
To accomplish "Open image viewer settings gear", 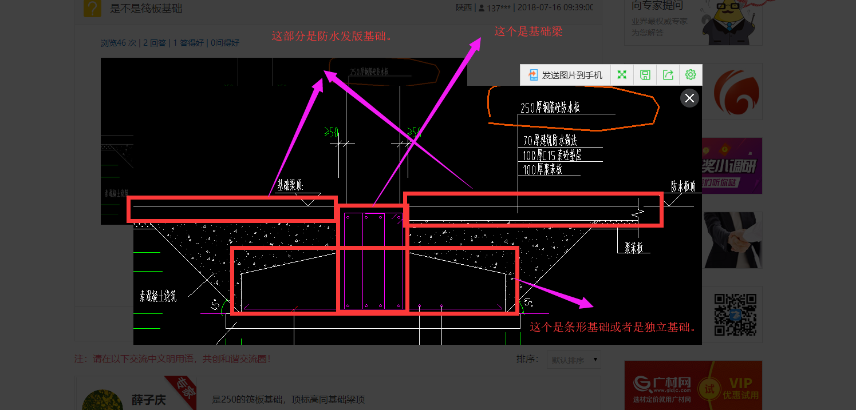I will [x=691, y=75].
